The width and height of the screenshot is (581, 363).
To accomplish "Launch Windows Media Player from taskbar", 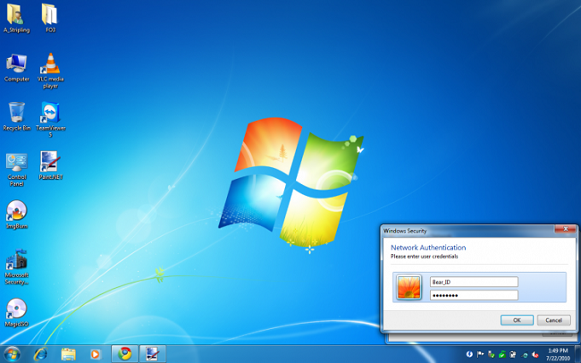I will click(x=97, y=353).
